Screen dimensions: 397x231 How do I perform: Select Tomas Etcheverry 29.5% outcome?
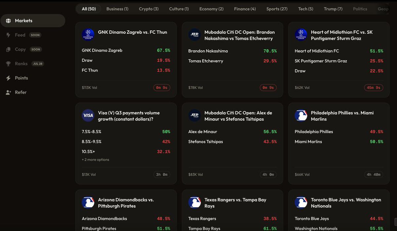tap(233, 61)
